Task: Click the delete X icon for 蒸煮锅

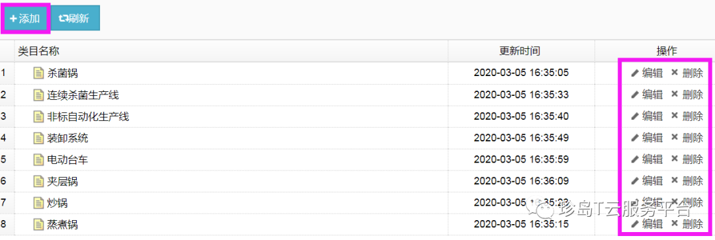Action: pyautogui.click(x=675, y=223)
